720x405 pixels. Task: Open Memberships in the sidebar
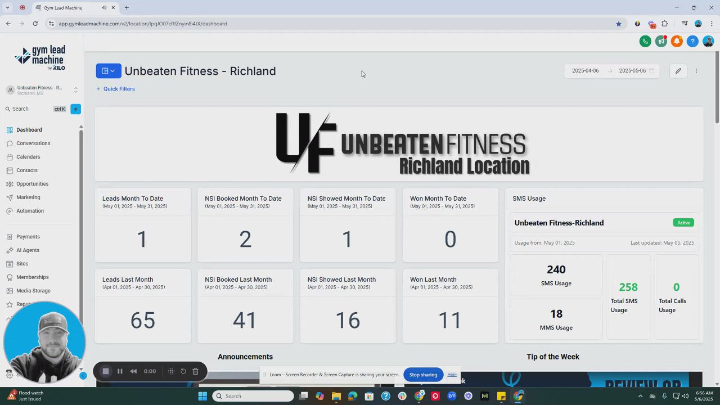32,277
